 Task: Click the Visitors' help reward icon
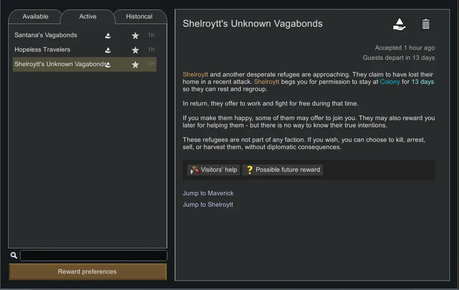195,170
